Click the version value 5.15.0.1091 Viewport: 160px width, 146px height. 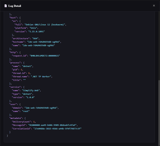click(x=36, y=31)
